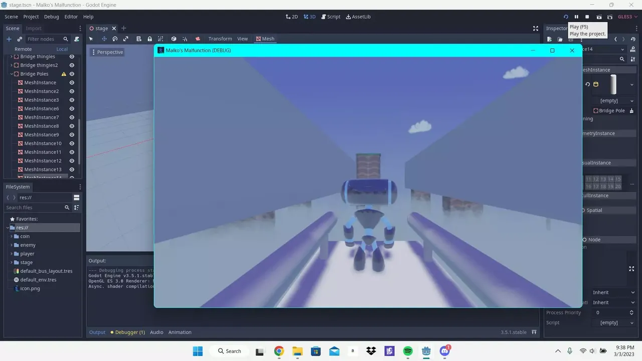The image size is (642, 361).
Task: Expand the Bridge thingies node
Action: [x=12, y=57]
